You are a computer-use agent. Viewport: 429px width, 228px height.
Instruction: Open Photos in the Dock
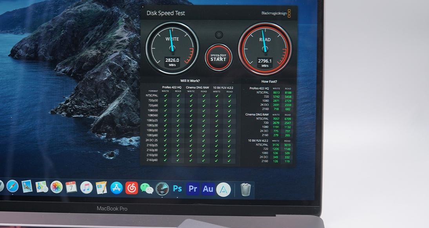tap(56, 187)
